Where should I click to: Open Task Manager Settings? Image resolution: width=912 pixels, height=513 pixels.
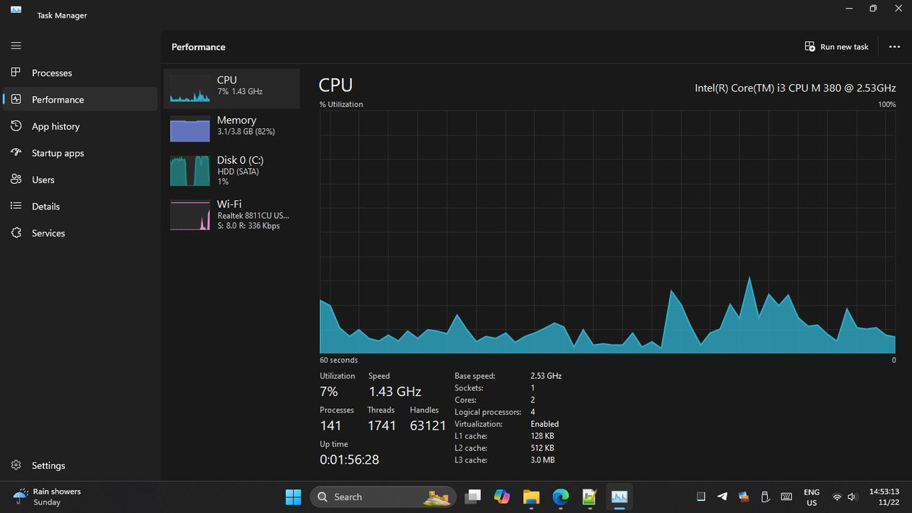[x=48, y=465]
